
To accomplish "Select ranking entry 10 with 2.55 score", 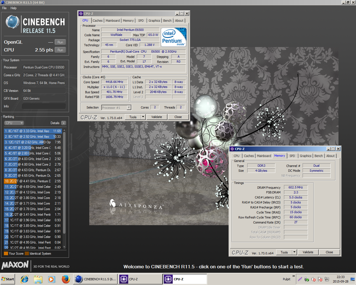I will coord(33,181).
